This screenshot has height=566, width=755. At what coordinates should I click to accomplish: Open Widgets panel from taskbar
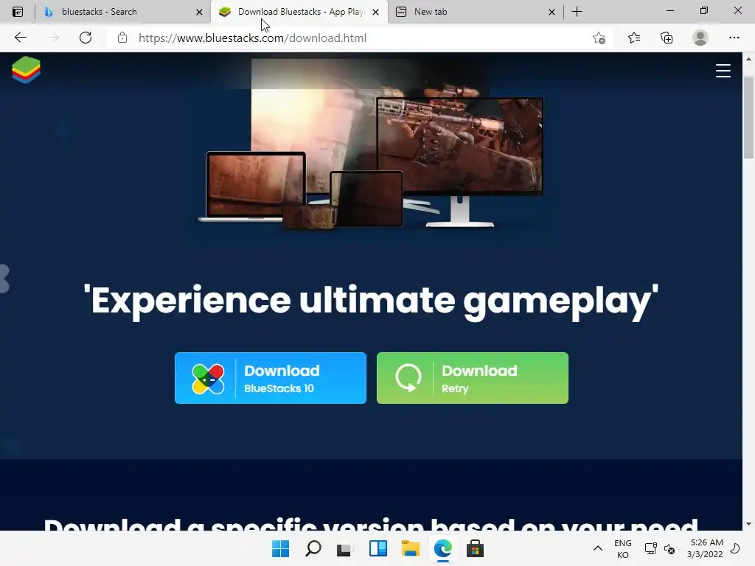point(378,548)
